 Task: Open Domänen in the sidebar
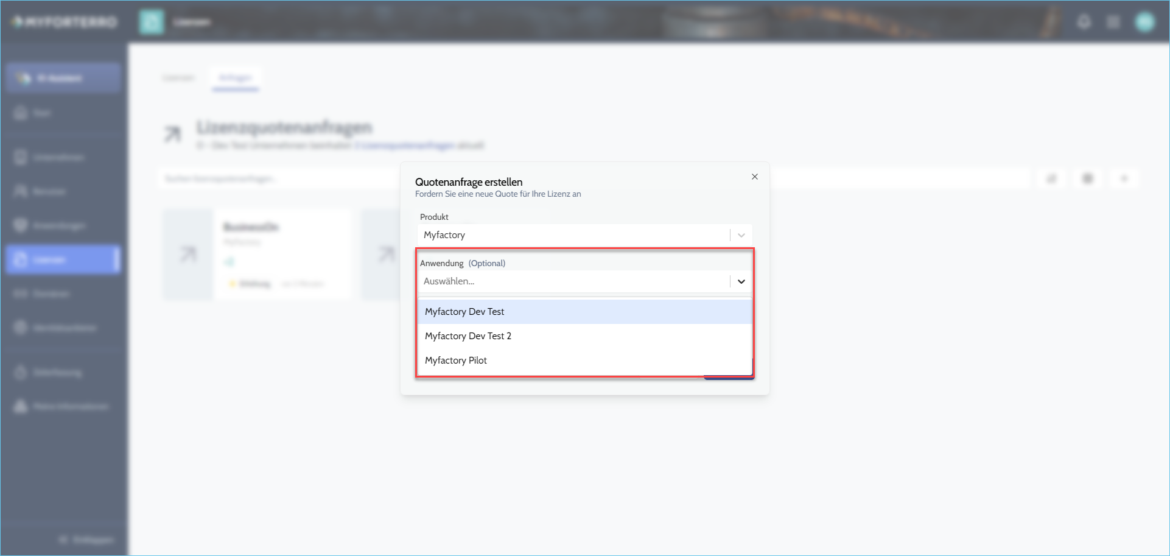pyautogui.click(x=63, y=294)
